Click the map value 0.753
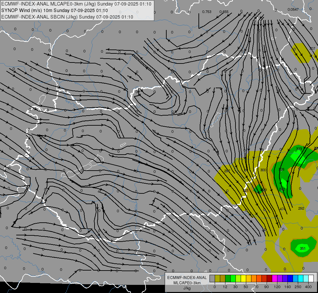The height and width of the screenshot is (293, 318). click(207, 12)
